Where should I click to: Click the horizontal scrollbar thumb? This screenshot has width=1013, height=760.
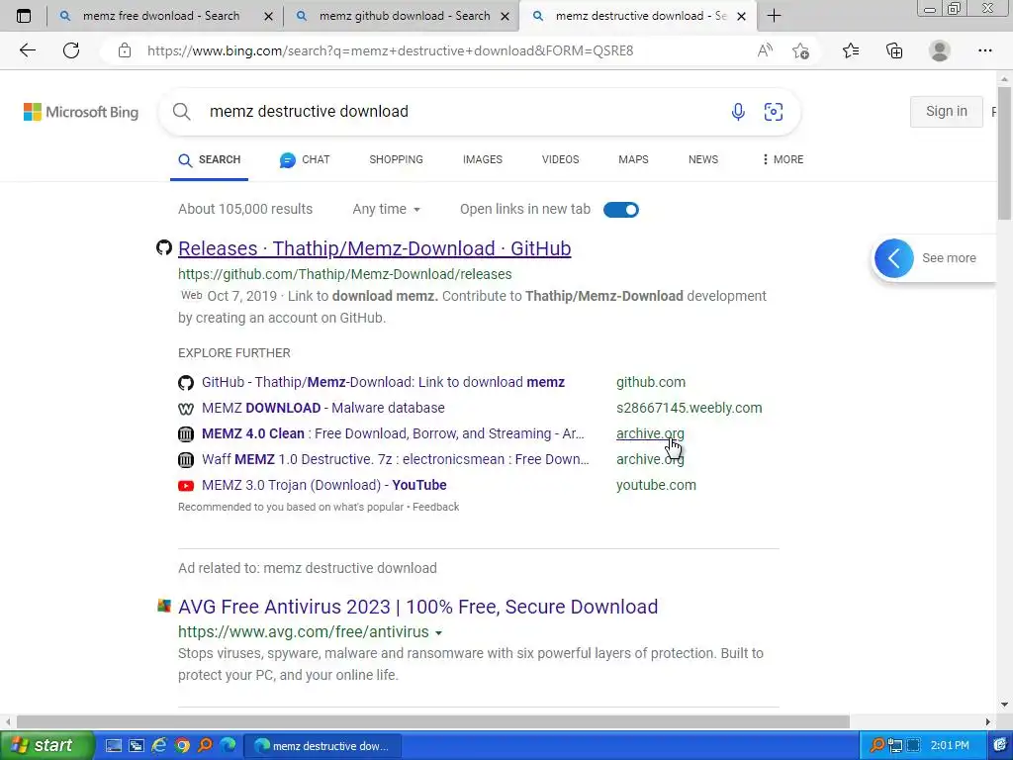pyautogui.click(x=433, y=721)
